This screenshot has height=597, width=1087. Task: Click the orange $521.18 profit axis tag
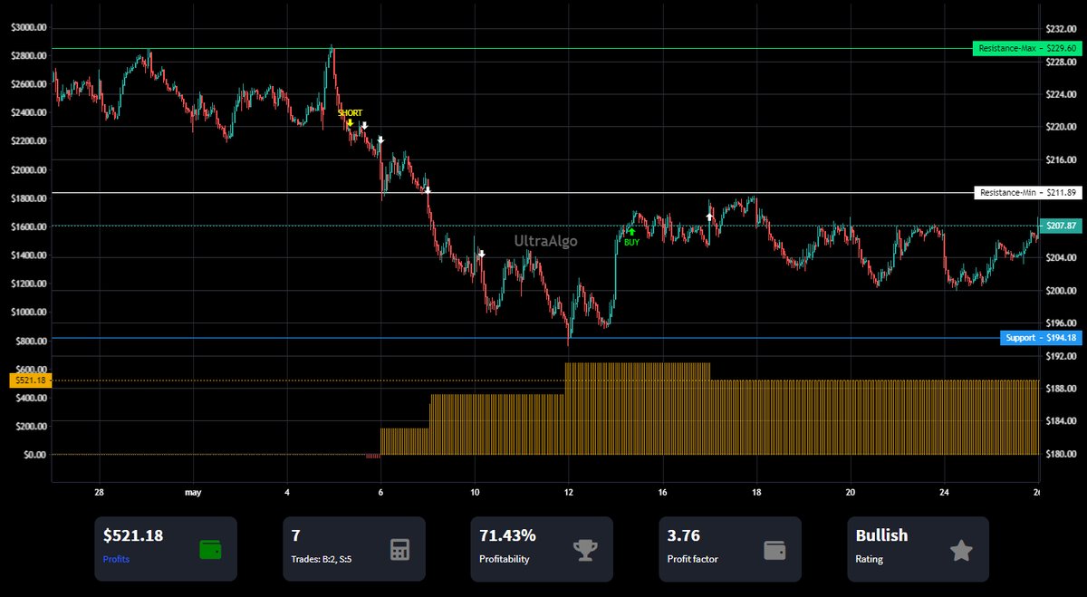(x=29, y=380)
